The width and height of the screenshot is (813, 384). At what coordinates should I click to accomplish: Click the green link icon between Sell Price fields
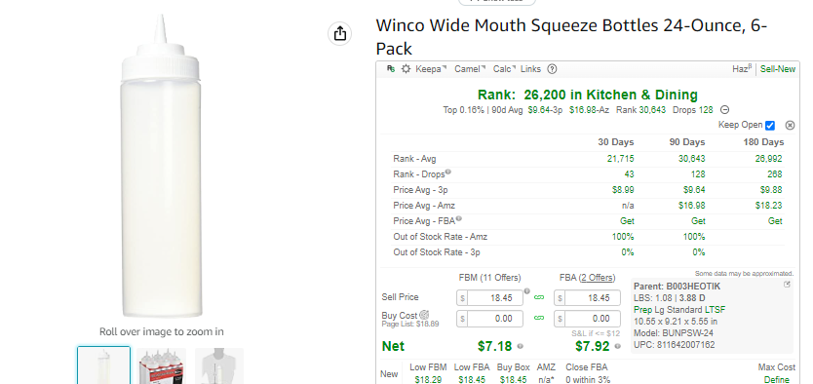click(539, 298)
